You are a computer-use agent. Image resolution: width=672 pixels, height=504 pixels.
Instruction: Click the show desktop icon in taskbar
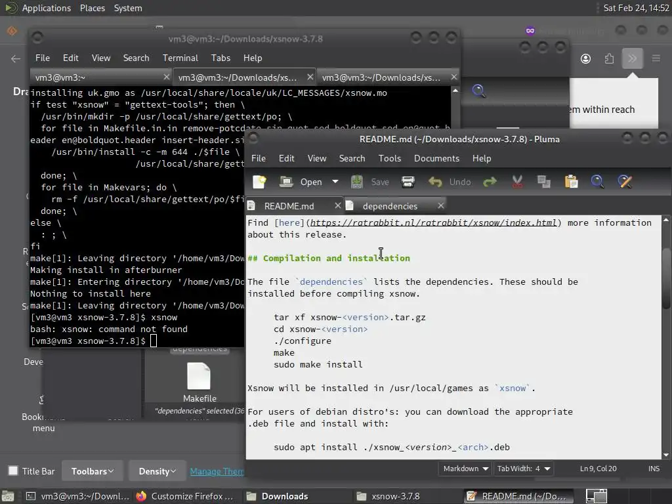[x=8, y=496]
